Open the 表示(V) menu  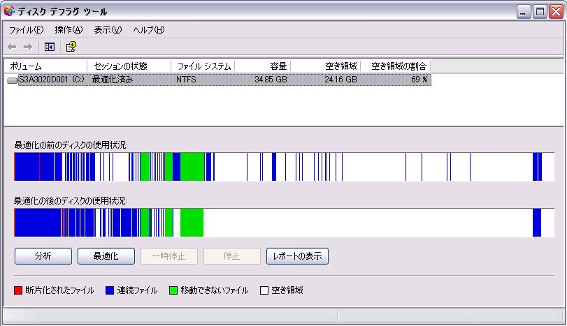(108, 30)
